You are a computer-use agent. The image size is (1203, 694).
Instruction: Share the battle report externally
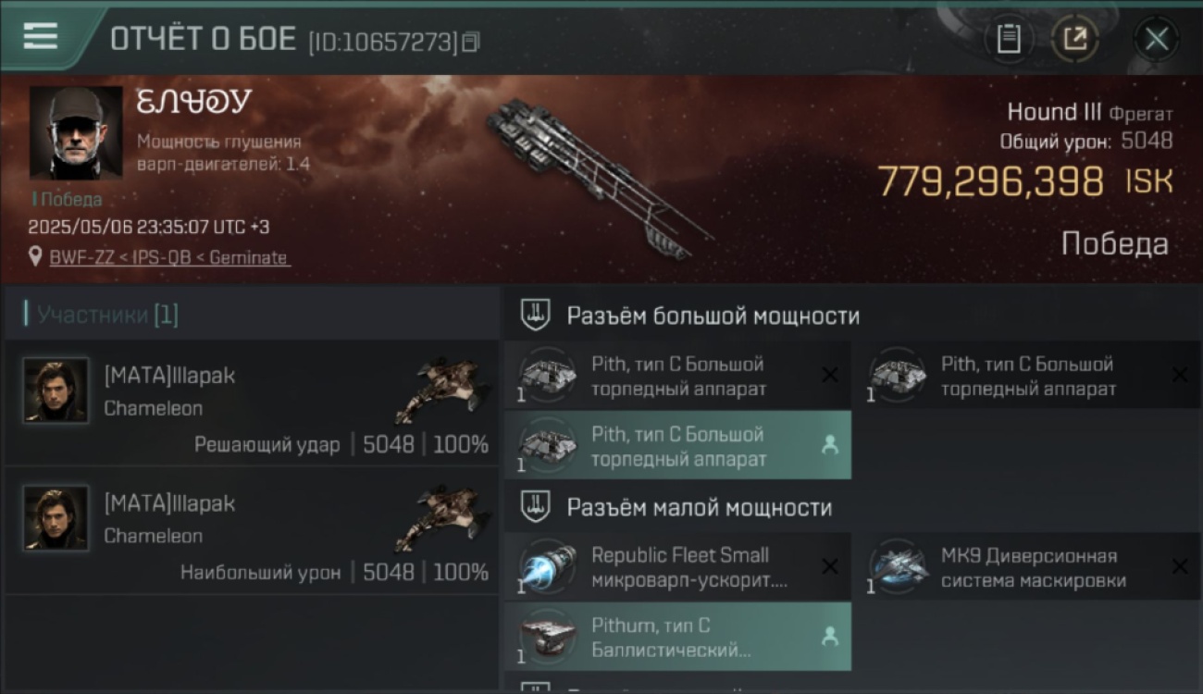pyautogui.click(x=1074, y=39)
